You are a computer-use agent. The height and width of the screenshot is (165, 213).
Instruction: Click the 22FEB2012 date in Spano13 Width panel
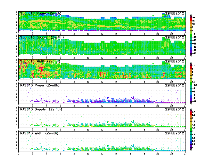tap(175, 61)
